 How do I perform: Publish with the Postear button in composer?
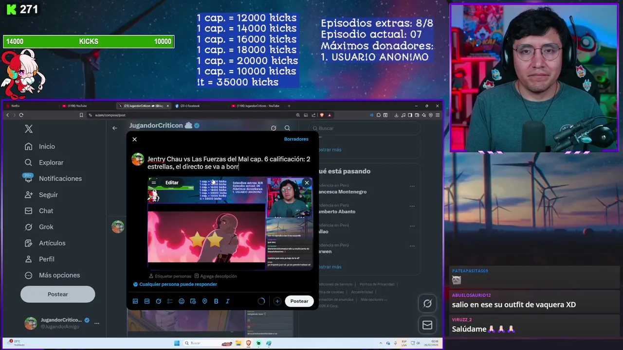coord(299,301)
